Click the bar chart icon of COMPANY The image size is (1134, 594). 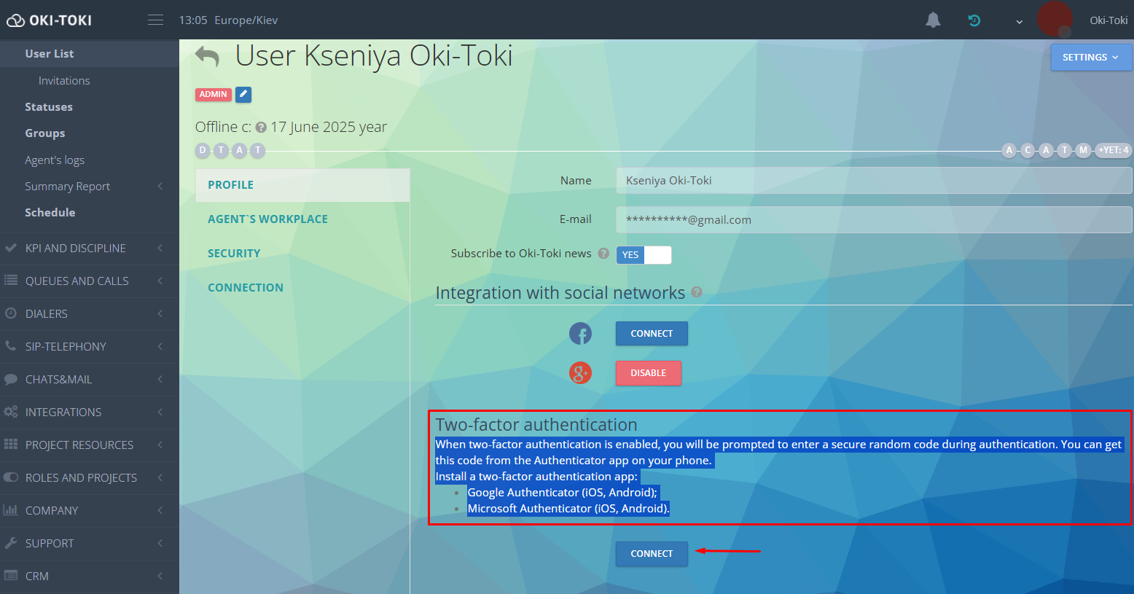tap(11, 510)
